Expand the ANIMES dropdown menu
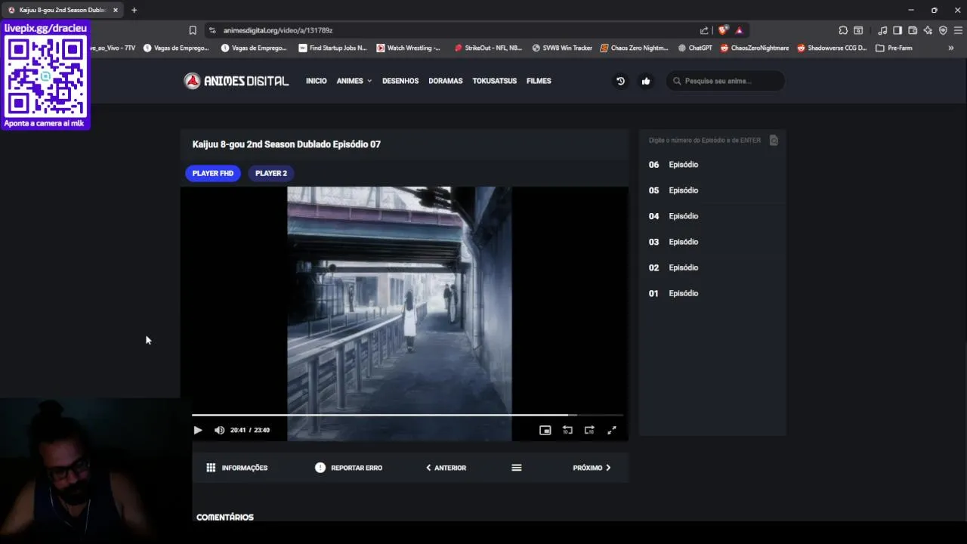Screen dimensions: 967x544 pyautogui.click(x=354, y=81)
